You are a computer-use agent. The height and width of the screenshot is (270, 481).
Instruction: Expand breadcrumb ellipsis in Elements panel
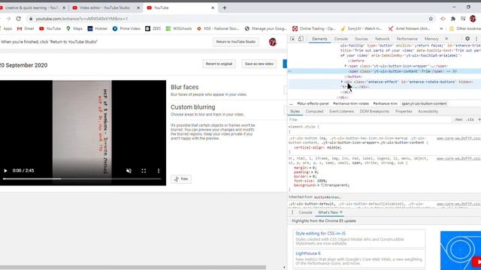[x=291, y=103]
